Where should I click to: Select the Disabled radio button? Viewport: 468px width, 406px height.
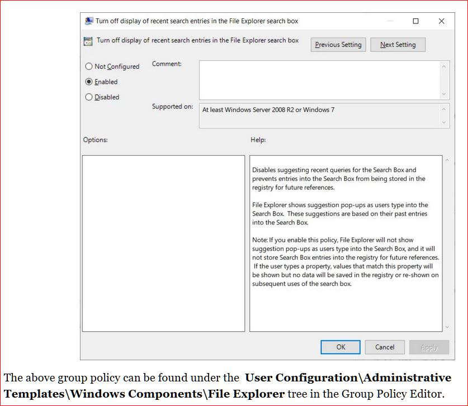(x=89, y=97)
